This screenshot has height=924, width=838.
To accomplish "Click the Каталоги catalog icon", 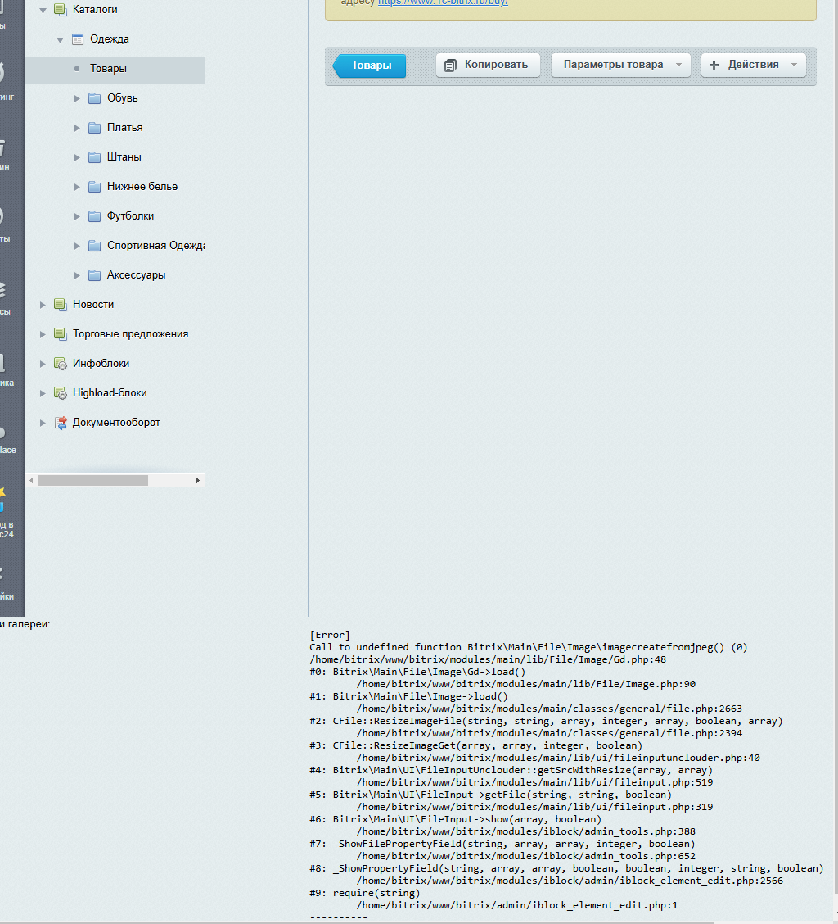I will [x=60, y=10].
